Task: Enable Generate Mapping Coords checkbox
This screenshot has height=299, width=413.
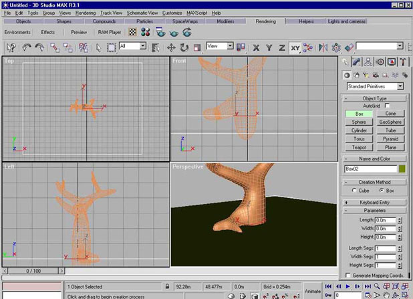Action: click(347, 275)
